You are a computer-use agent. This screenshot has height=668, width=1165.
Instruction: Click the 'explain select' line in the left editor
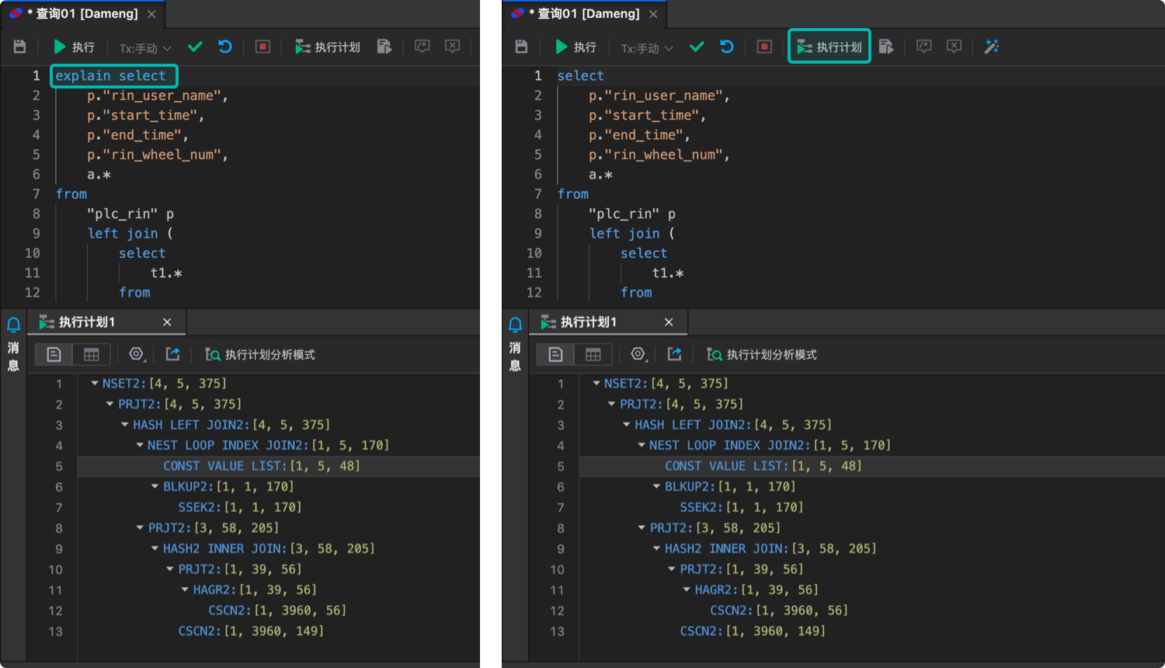click(x=110, y=75)
